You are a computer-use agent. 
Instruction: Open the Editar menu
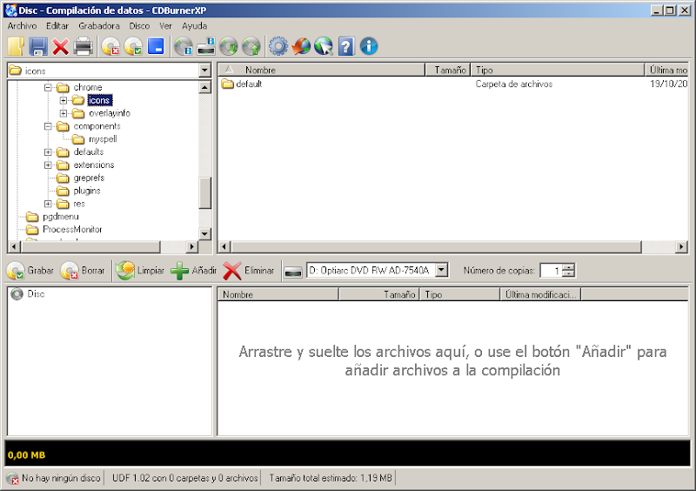coord(57,26)
